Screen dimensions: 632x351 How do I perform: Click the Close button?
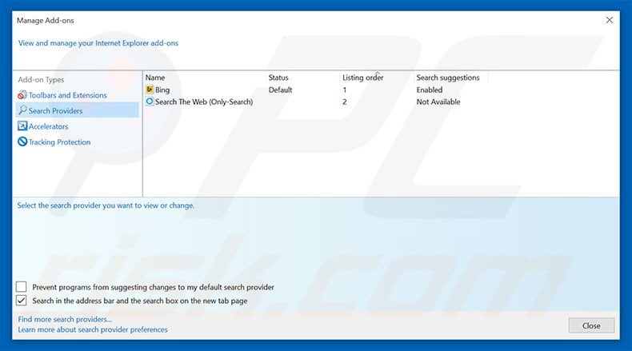pyautogui.click(x=591, y=325)
